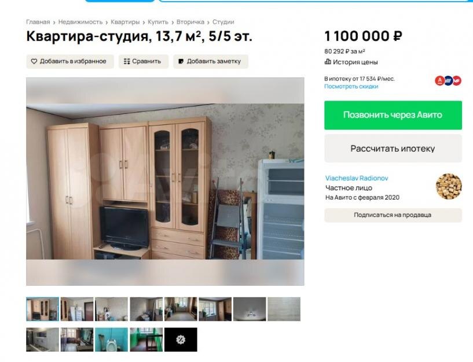The image size is (473, 362).
Task: Open the История цены link
Action: click(355, 62)
